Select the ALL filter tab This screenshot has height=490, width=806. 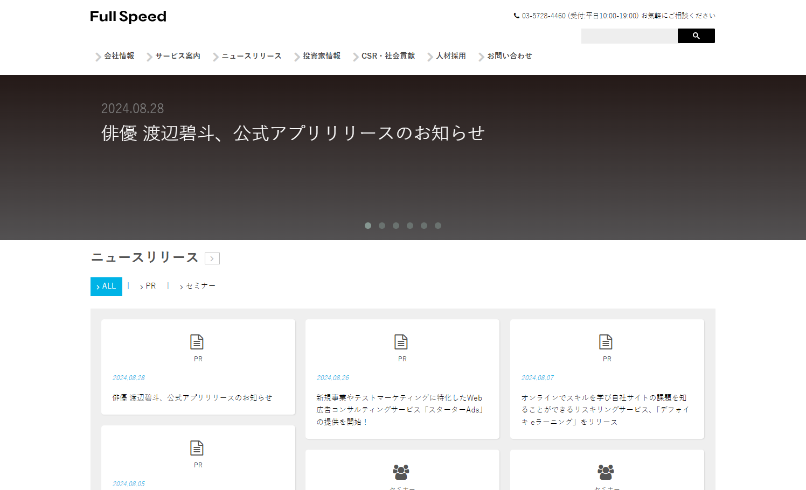[106, 286]
